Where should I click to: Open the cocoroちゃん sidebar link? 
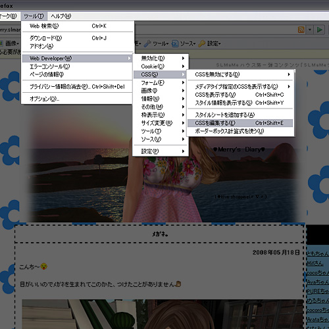pyautogui.click(x=317, y=310)
